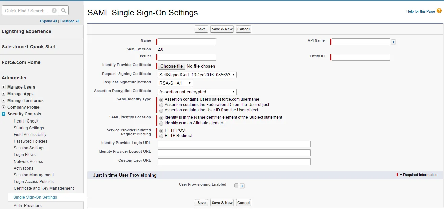Click info icon next to User Provisioning Enabled
444x209 pixels.
pos(242,186)
